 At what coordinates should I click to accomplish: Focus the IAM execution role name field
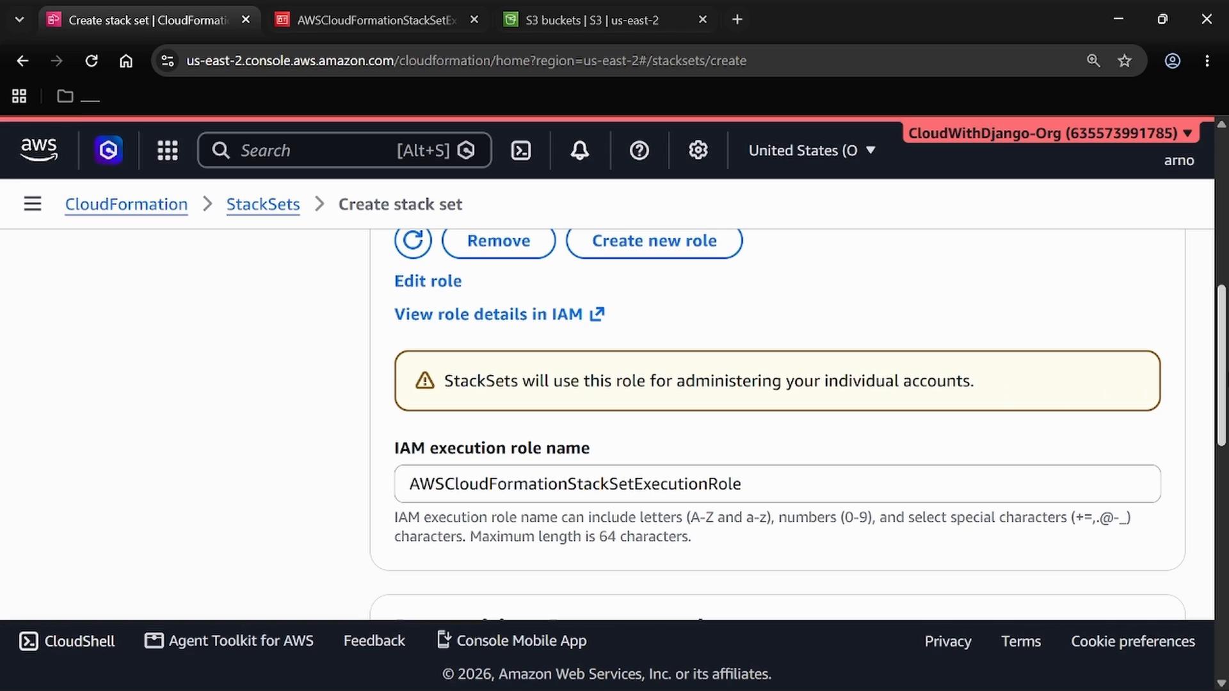click(777, 484)
